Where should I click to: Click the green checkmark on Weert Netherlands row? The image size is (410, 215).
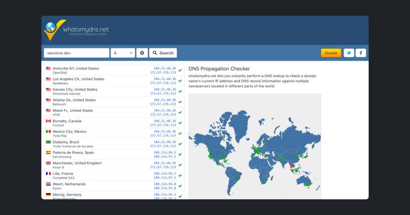(x=180, y=186)
